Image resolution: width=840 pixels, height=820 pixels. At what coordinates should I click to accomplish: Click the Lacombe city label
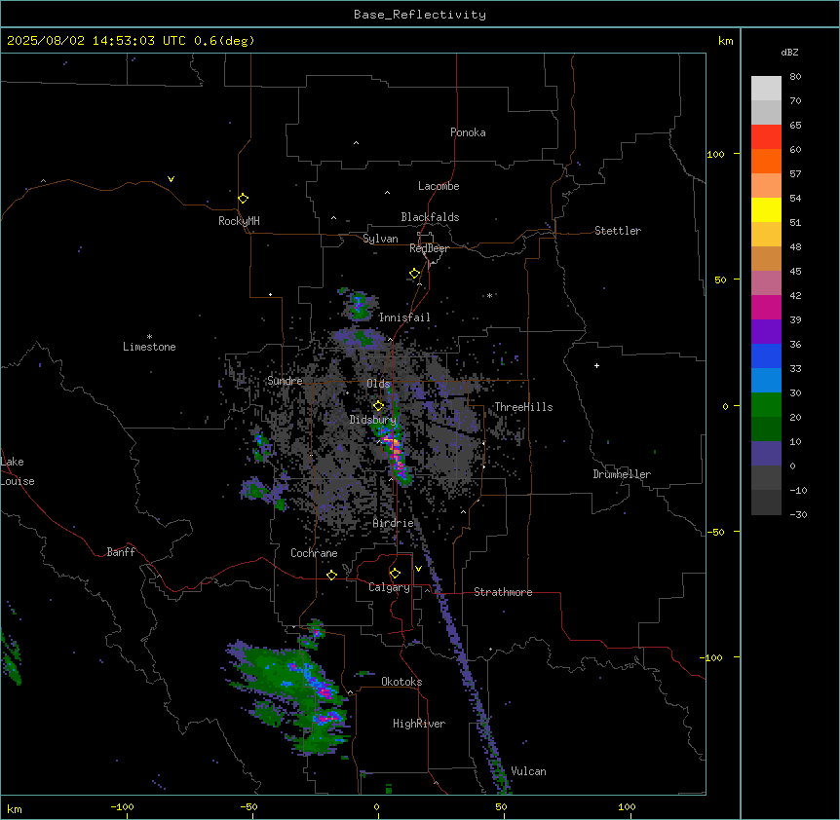point(439,186)
